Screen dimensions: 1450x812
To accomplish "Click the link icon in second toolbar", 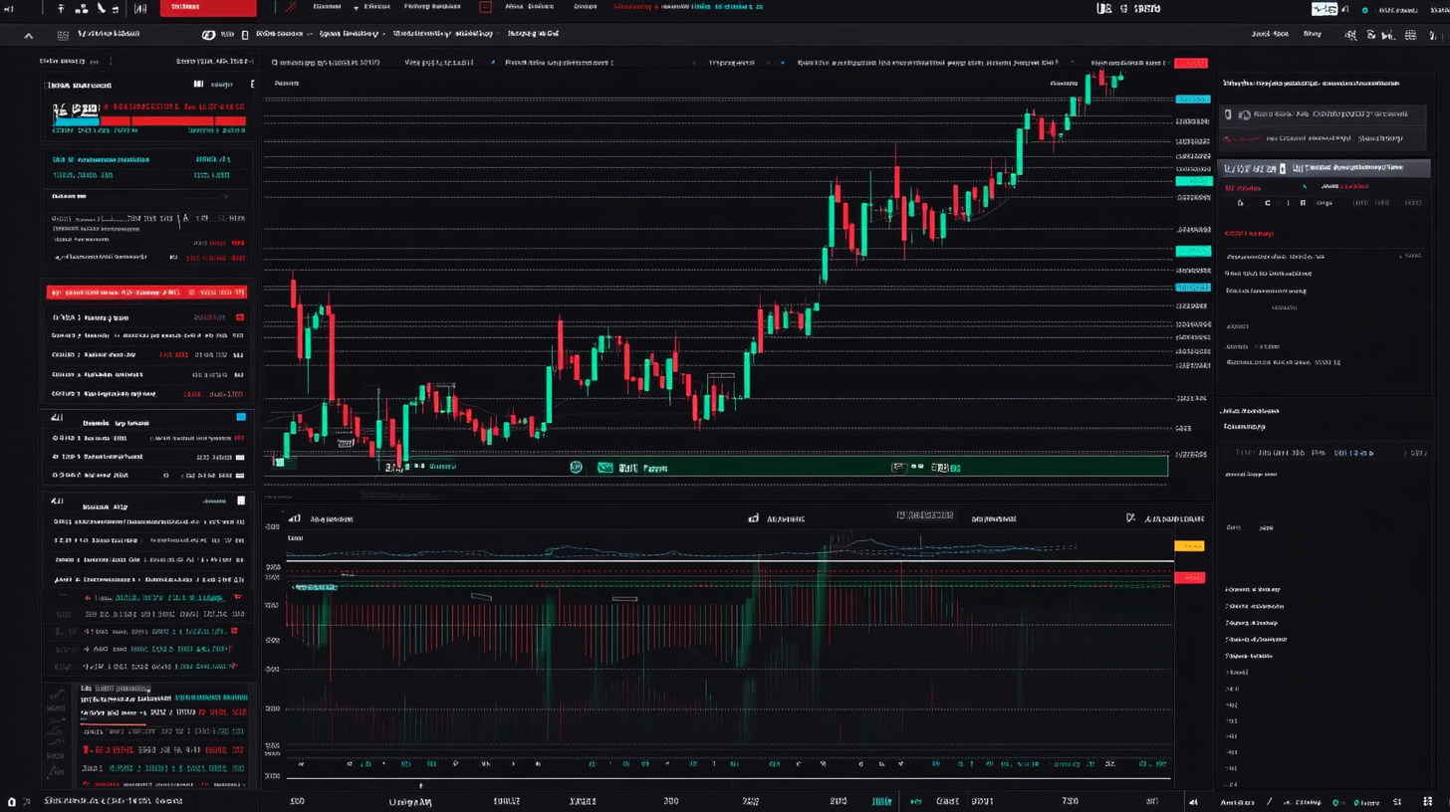I will pos(208,35).
